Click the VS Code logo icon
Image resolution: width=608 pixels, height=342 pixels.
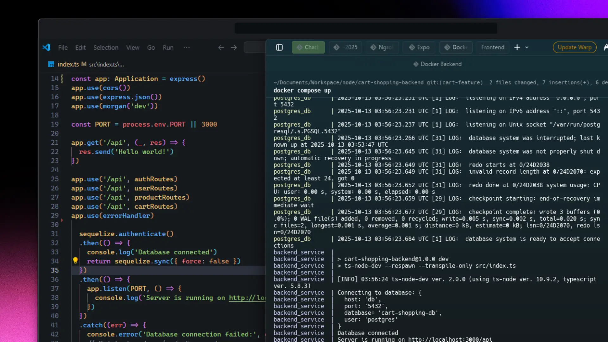coord(47,47)
